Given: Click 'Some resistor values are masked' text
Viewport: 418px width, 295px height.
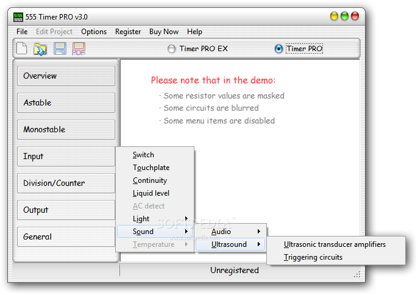Looking at the screenshot, I should pos(224,96).
